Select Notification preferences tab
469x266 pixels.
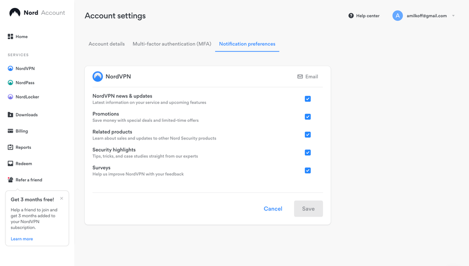coord(247,44)
